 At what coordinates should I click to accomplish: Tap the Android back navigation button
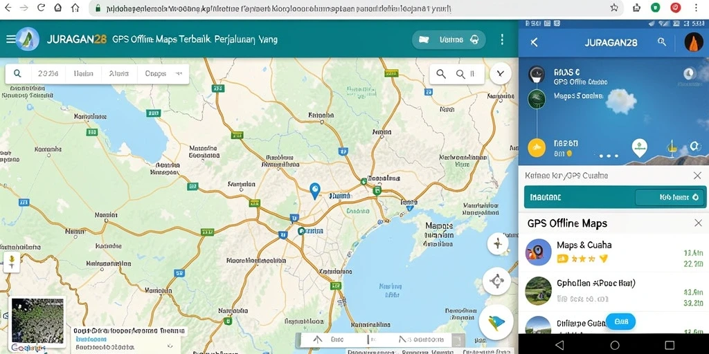559,345
